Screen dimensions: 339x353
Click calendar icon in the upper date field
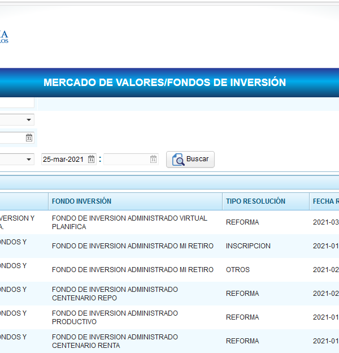click(29, 137)
